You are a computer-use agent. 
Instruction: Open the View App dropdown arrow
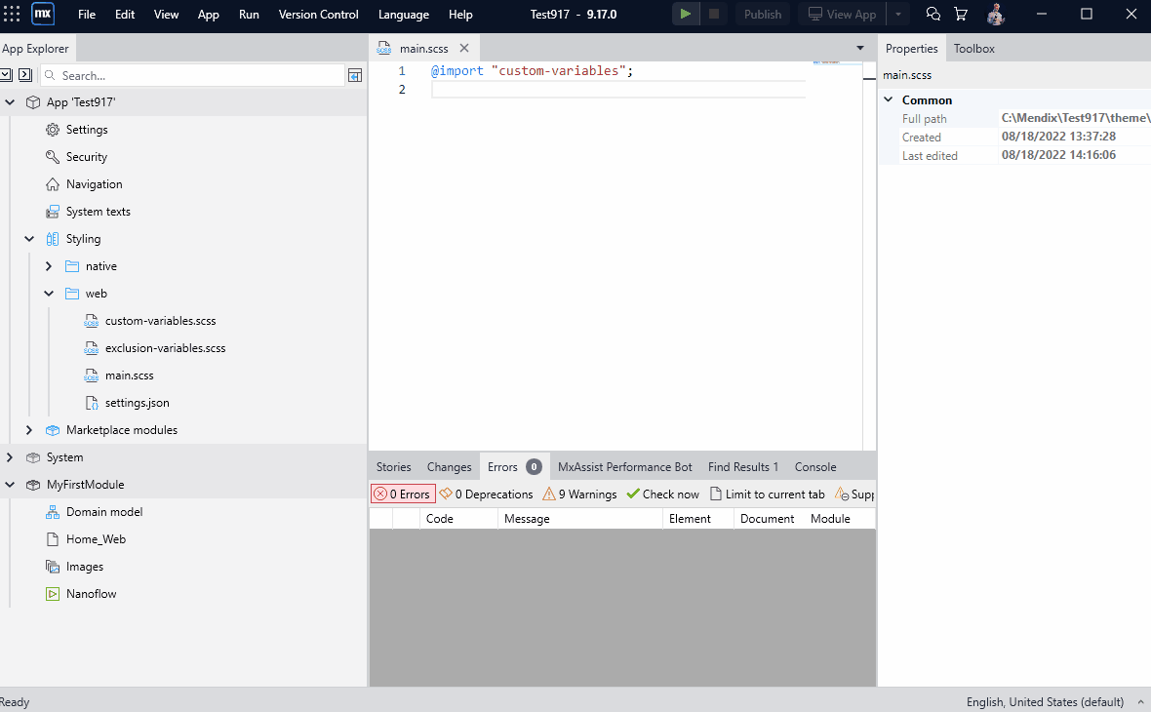[x=896, y=14]
